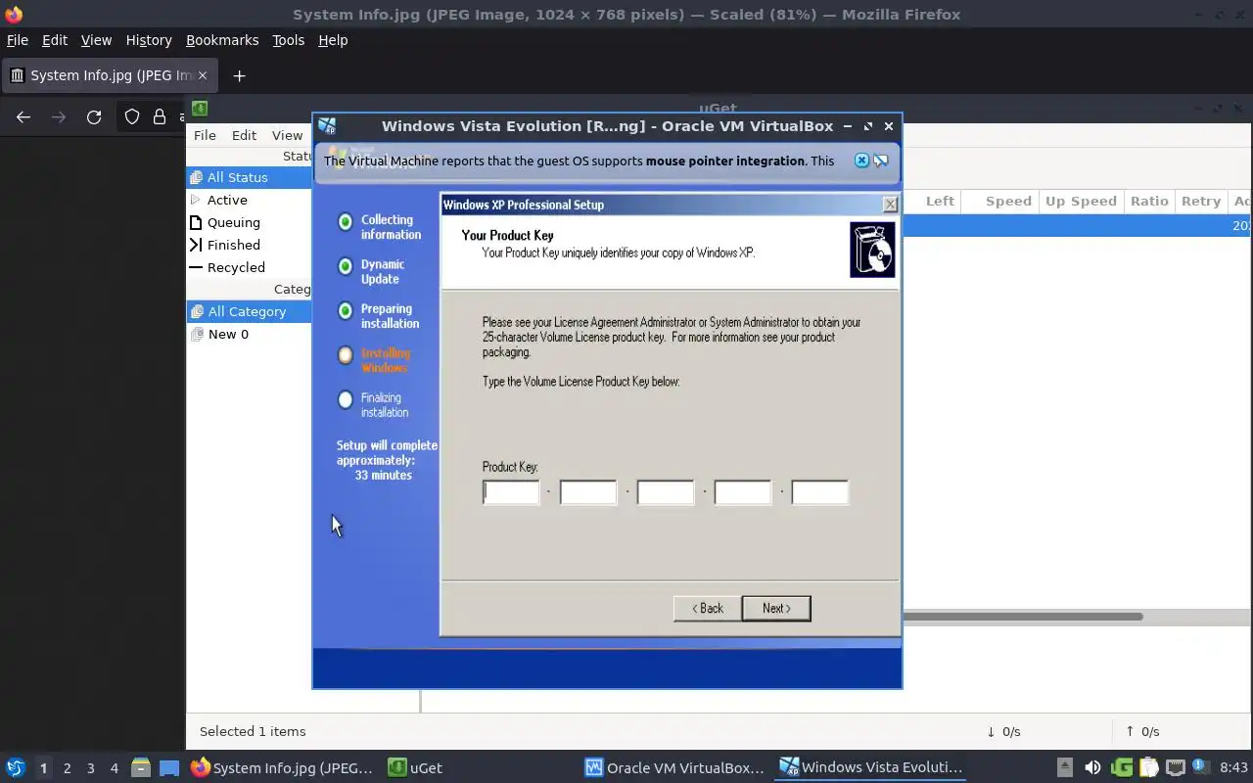Image resolution: width=1253 pixels, height=783 pixels.
Task: Click the VirtualBox window title icon
Action: click(328, 126)
